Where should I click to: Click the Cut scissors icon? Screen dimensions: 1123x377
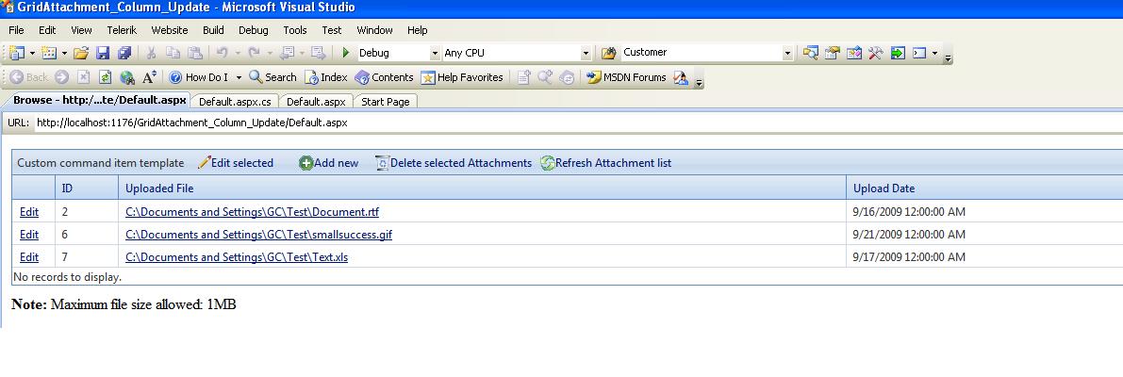(151, 53)
